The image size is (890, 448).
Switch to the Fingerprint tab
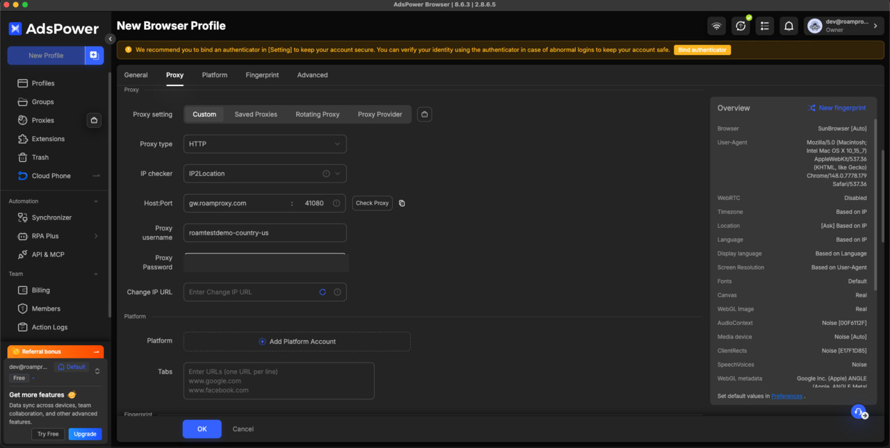coord(262,75)
